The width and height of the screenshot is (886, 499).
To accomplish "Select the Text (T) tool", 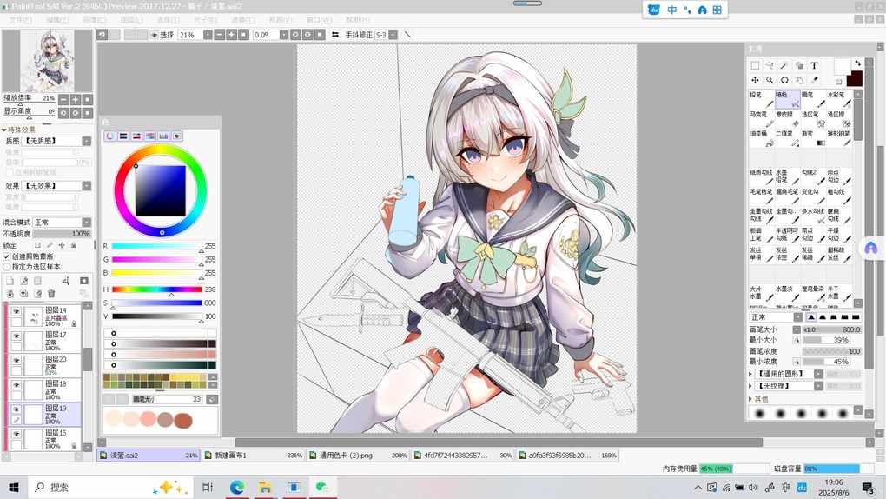I will (814, 65).
